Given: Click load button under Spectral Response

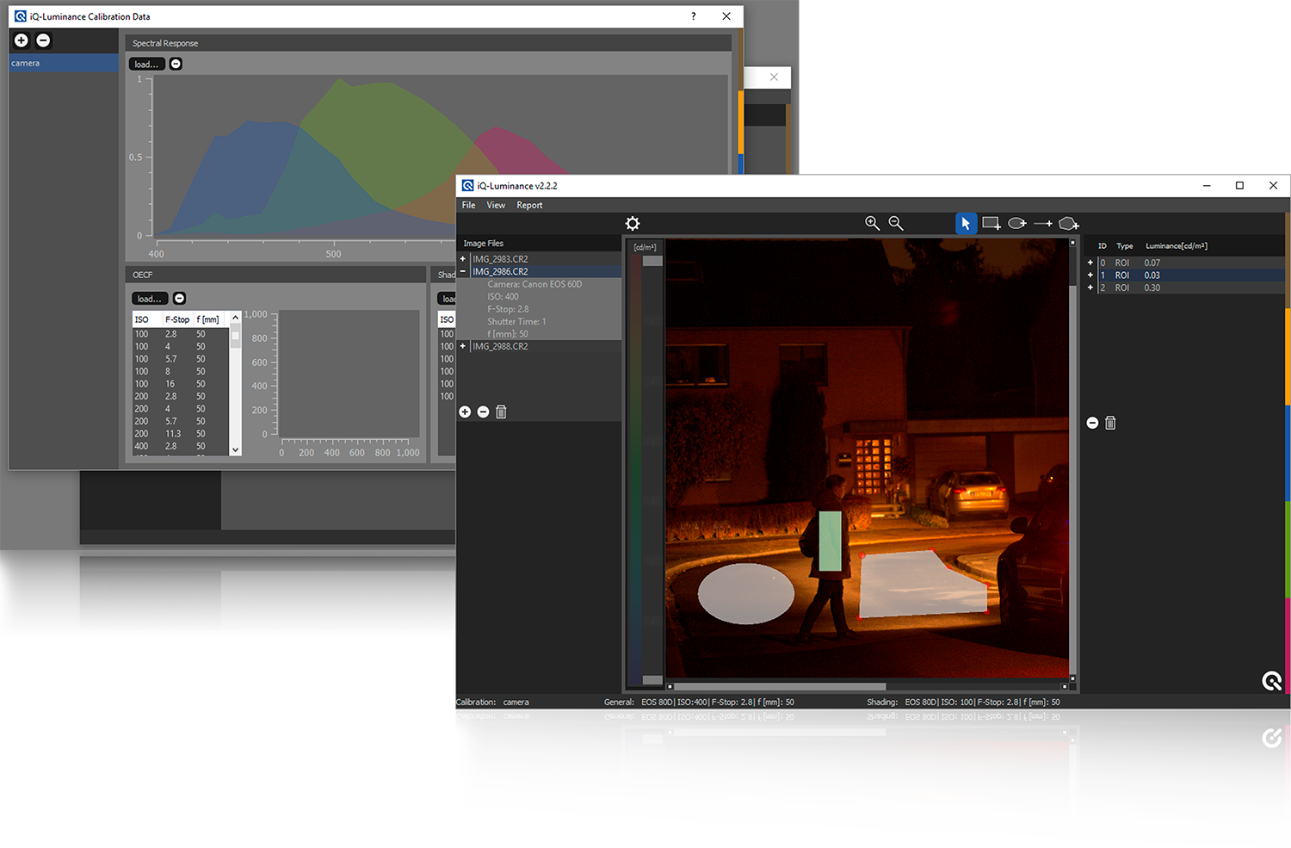Looking at the screenshot, I should pyautogui.click(x=147, y=64).
